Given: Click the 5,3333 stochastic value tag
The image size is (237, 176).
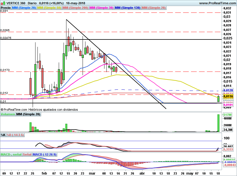Looking at the screenshot, I should [228, 149].
